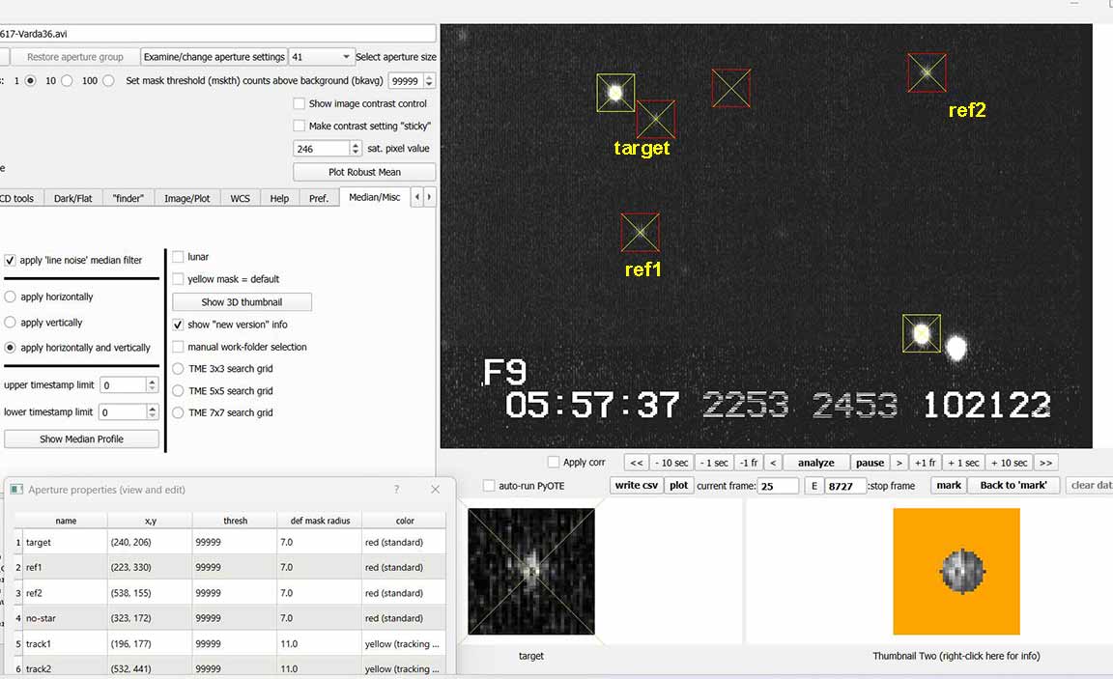Open the WCS tab

click(240, 199)
